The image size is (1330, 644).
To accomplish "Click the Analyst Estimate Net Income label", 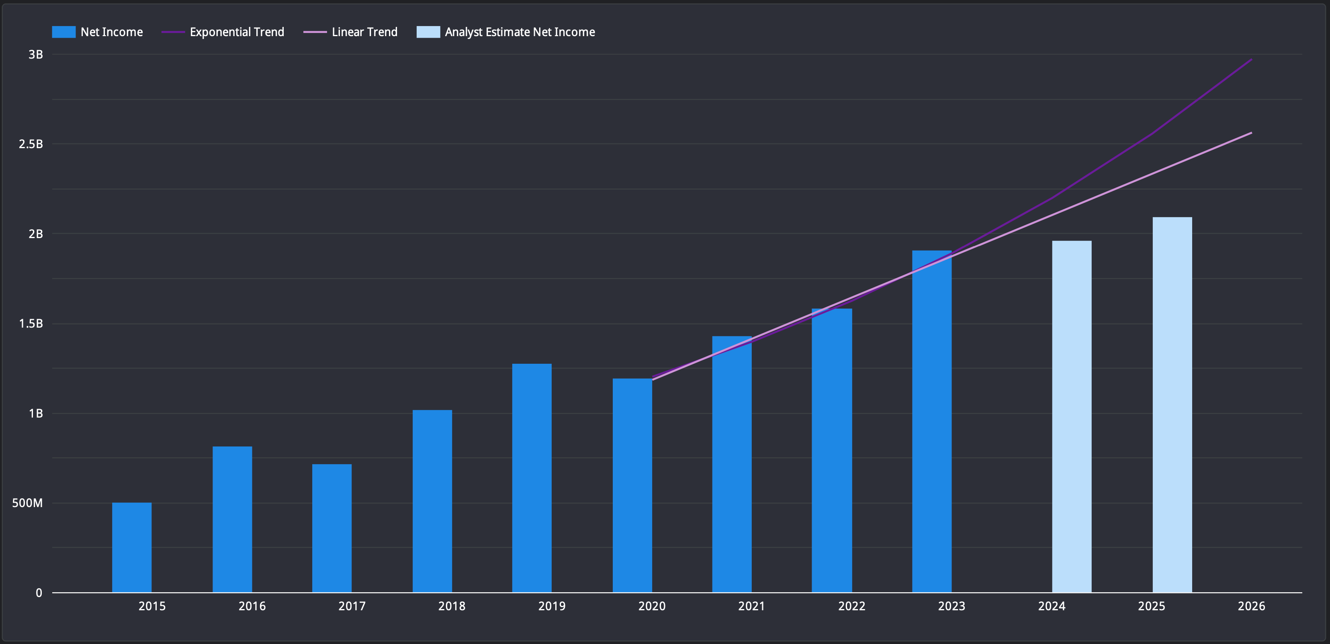I will 520,32.
